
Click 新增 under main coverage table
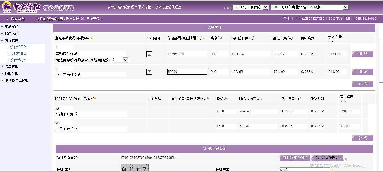pyautogui.click(x=363, y=83)
